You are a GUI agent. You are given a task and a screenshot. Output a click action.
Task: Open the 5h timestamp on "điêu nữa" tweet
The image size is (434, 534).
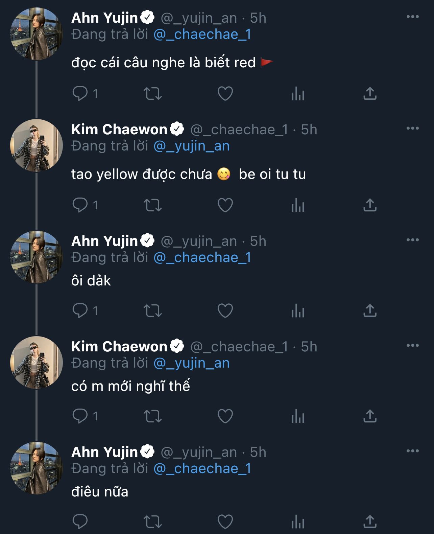tap(258, 452)
